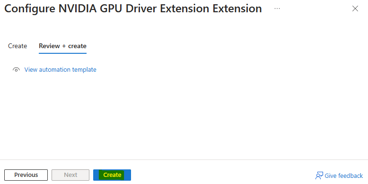
Task: Open the Give feedback link
Action: coord(343,176)
